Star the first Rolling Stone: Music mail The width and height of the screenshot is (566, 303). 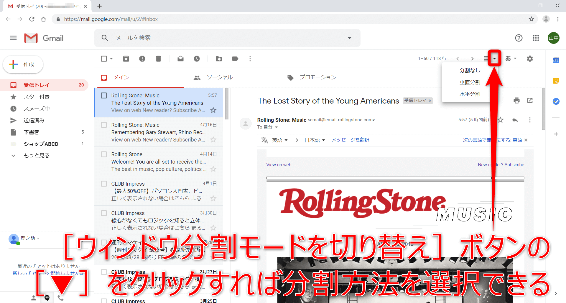pos(213,110)
